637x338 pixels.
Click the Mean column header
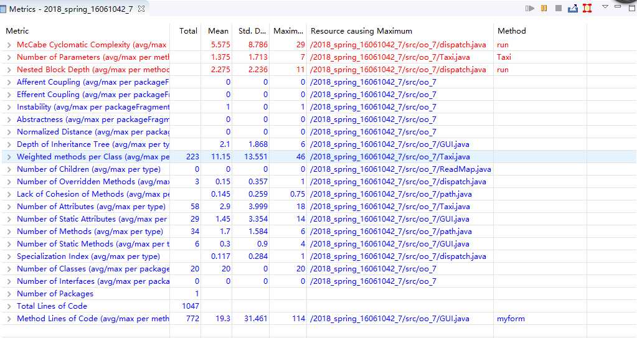pos(218,31)
